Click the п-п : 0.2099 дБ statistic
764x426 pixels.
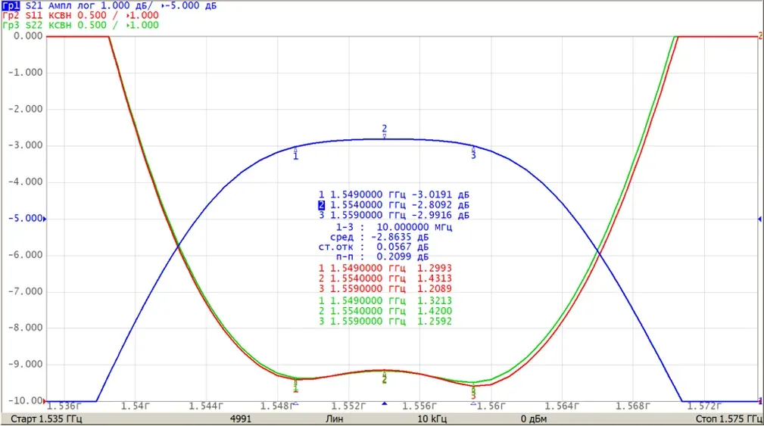click(x=382, y=257)
